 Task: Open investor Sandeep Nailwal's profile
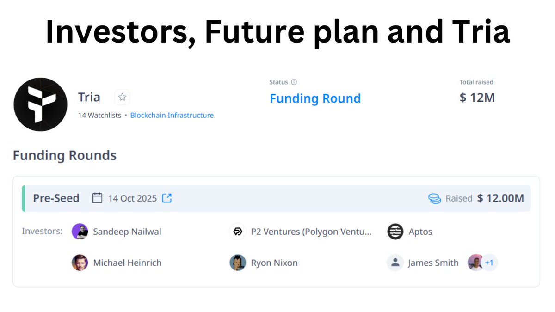[x=127, y=232]
